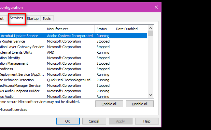Select the Audio Endpoint Builder row
This screenshot has height=130, width=211.
pos(74,91)
